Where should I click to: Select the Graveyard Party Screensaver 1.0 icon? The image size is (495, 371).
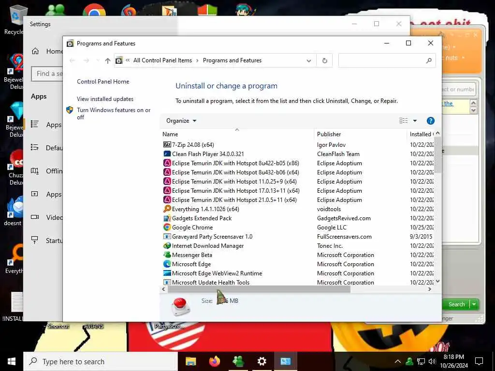point(167,236)
